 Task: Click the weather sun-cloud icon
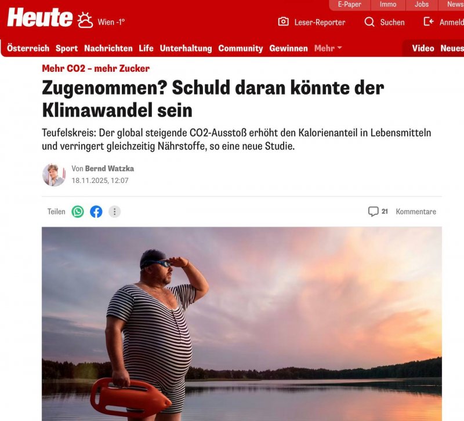click(85, 20)
